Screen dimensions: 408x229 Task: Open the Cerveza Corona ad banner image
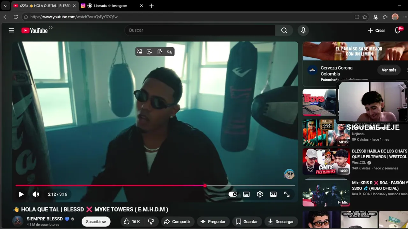355,51
